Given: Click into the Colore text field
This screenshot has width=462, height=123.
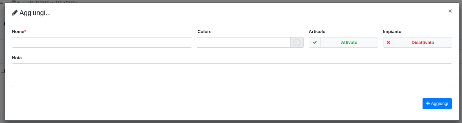Looking at the screenshot, I should [244, 43].
